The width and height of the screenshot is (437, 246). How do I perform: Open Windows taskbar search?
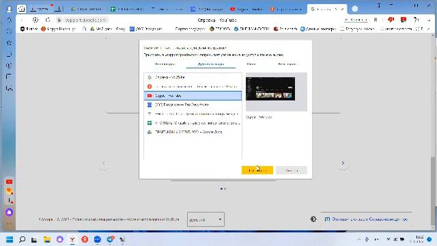pyautogui.click(x=22, y=239)
